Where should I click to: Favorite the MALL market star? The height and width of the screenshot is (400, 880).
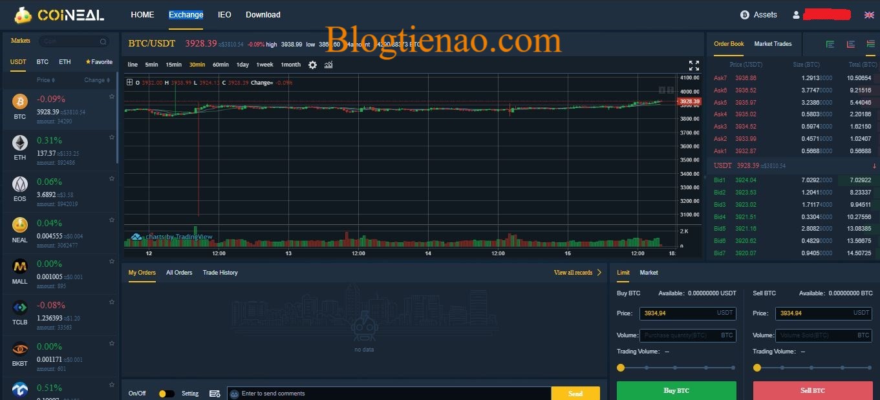tap(112, 262)
